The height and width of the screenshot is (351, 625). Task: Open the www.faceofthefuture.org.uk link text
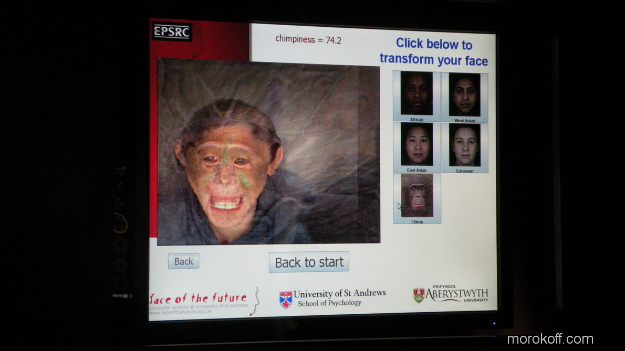181,312
